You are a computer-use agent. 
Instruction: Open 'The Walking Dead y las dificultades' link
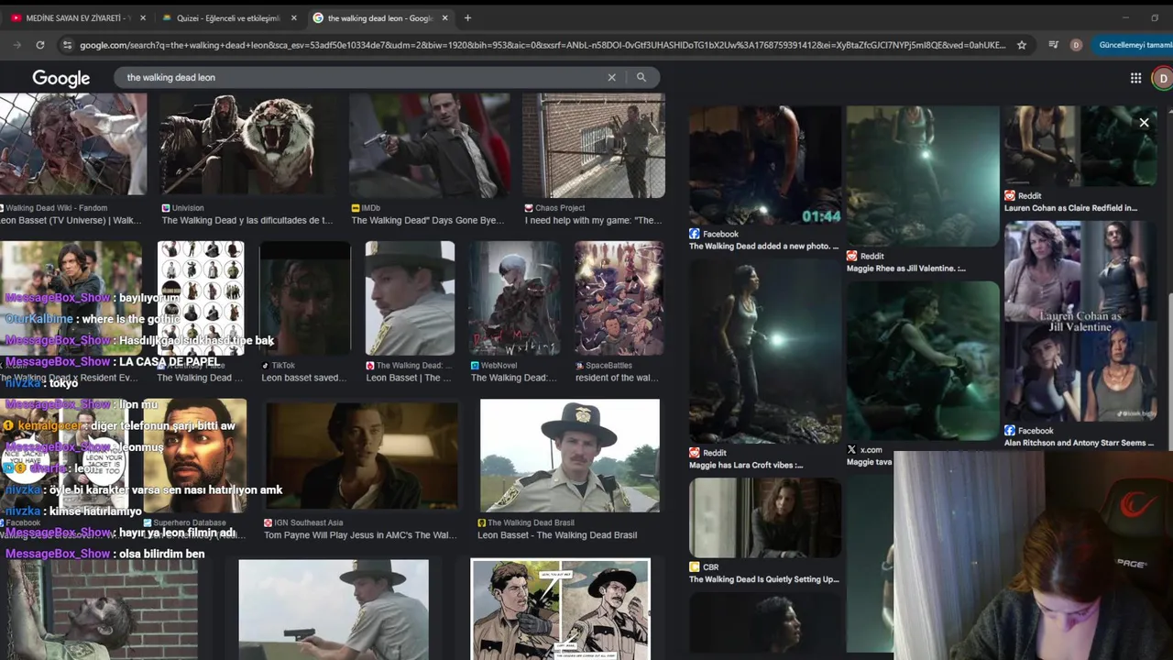coord(247,221)
